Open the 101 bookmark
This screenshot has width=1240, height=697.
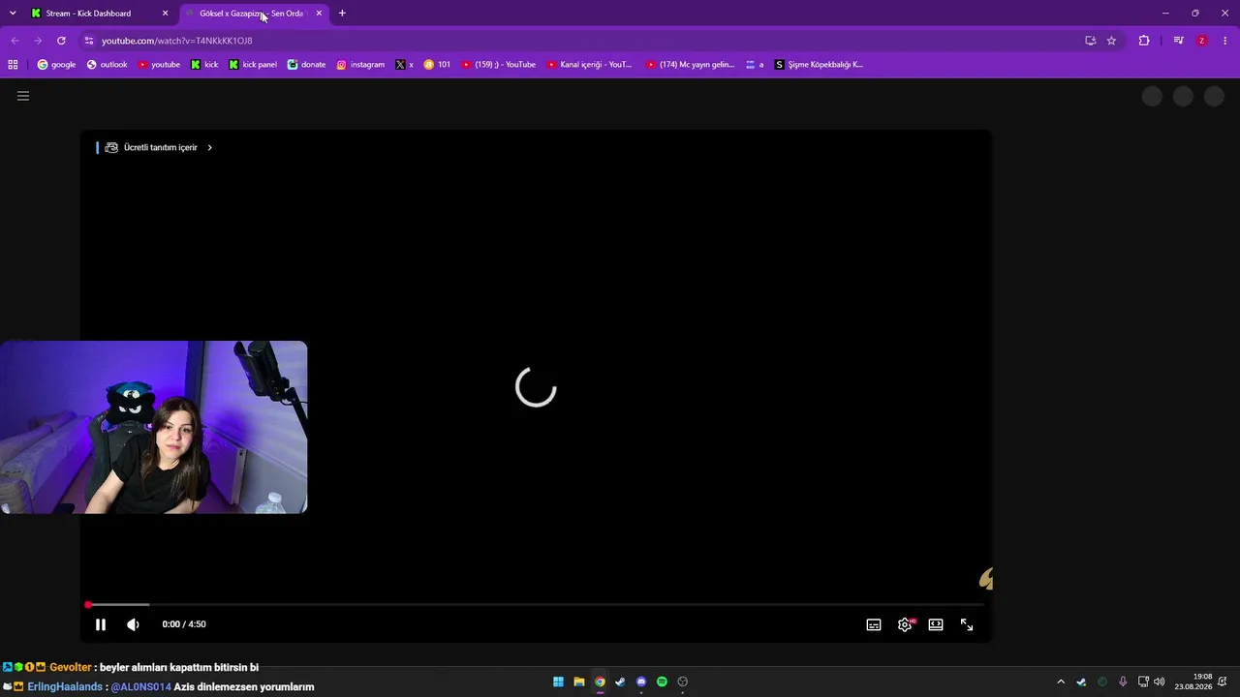[x=437, y=65]
